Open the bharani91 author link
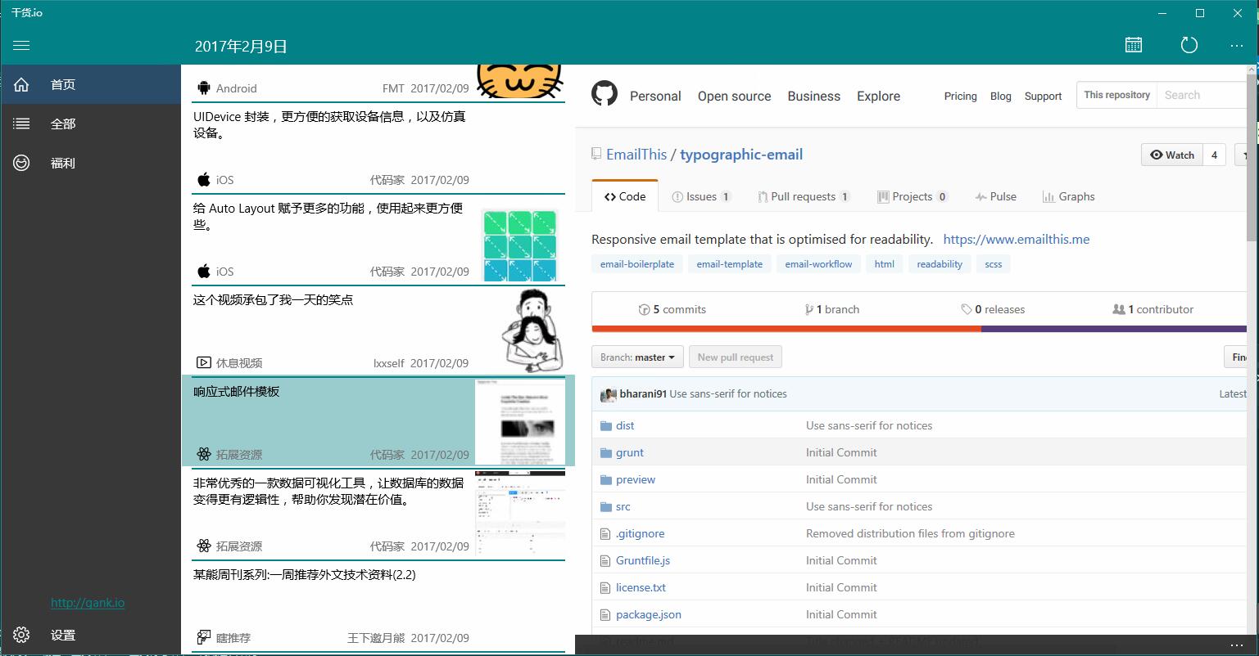Image resolution: width=1259 pixels, height=656 pixels. click(x=643, y=393)
